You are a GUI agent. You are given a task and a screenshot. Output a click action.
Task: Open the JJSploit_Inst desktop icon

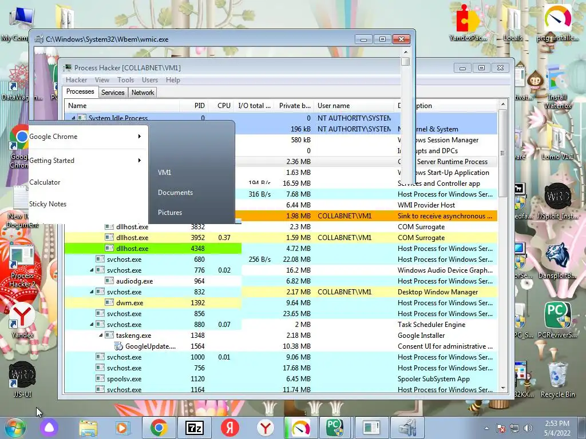(x=557, y=202)
